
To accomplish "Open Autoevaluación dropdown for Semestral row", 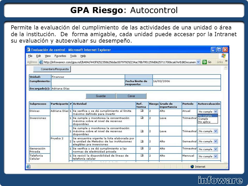I will [215, 141].
